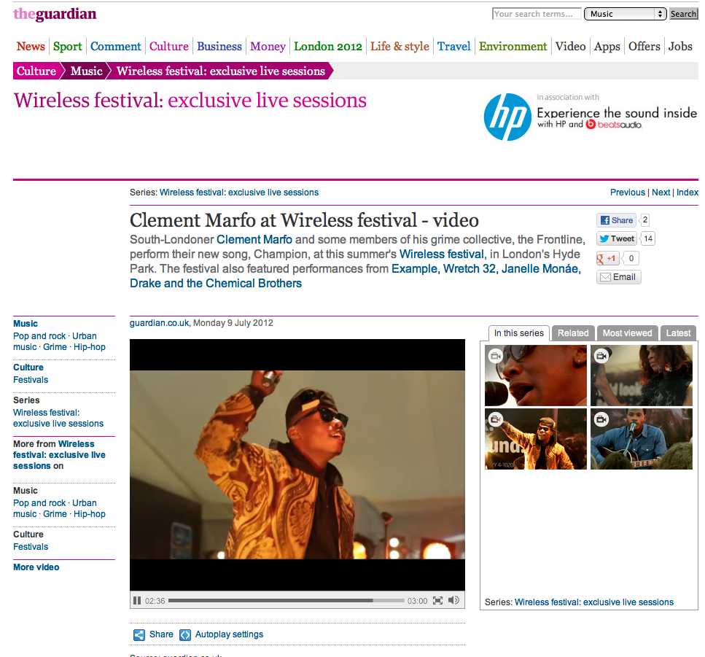705x657 pixels.
Task: Toggle fullscreen on the video player
Action: tap(437, 600)
